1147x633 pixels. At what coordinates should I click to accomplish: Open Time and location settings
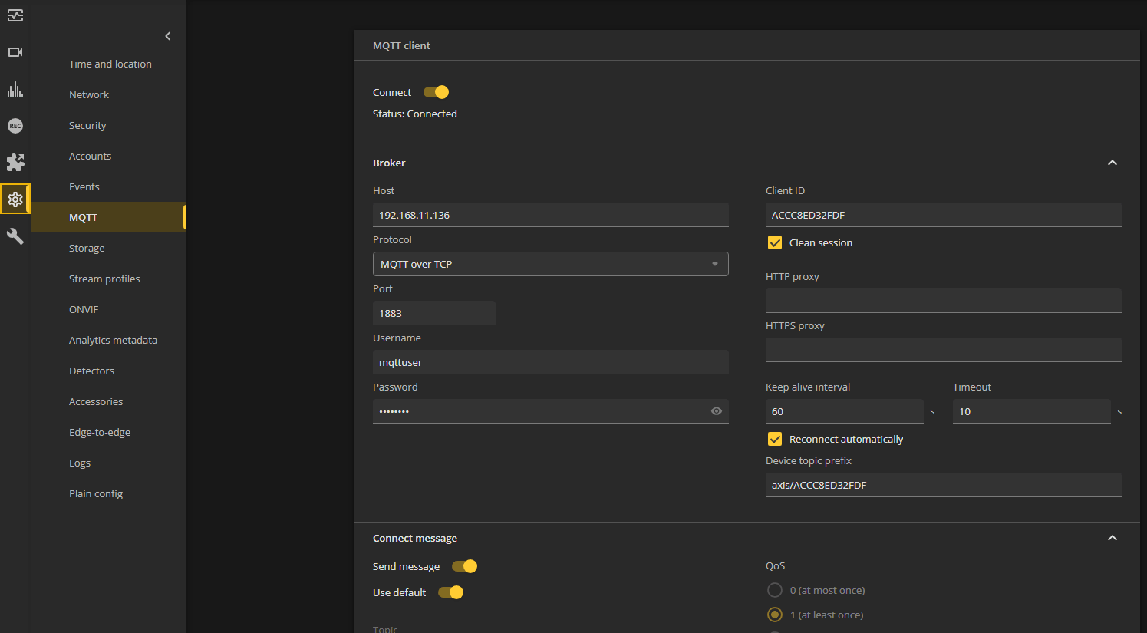(x=110, y=64)
